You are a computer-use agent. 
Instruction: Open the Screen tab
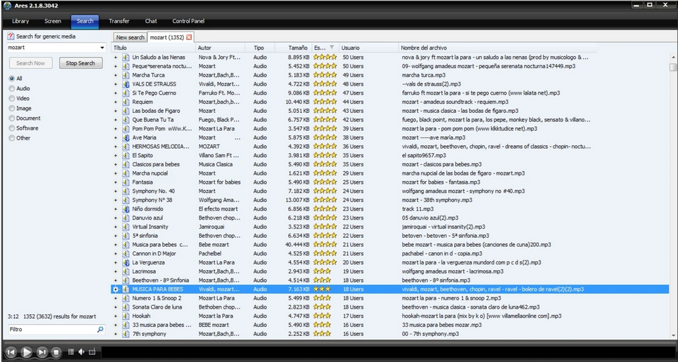[53, 21]
